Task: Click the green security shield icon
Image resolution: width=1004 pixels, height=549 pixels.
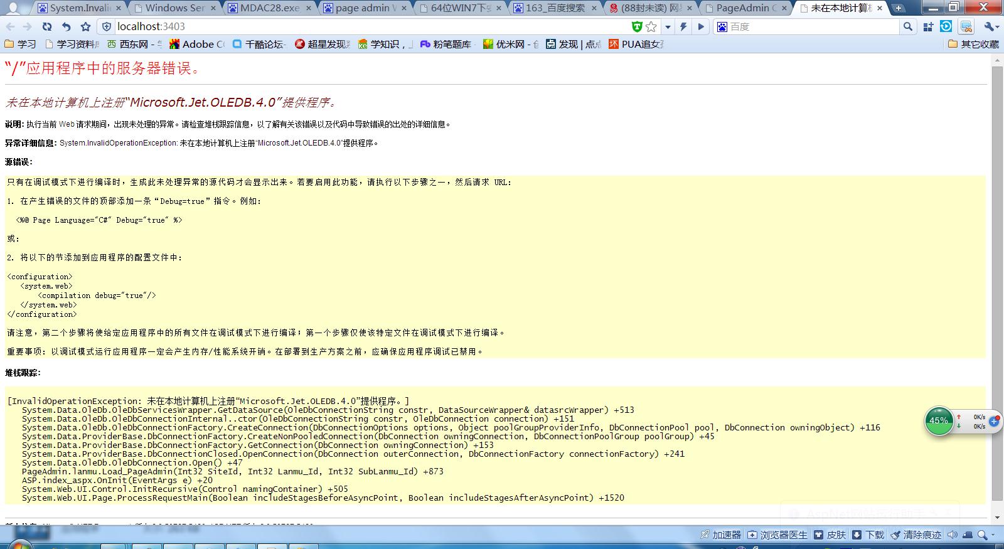Action: pos(637,26)
